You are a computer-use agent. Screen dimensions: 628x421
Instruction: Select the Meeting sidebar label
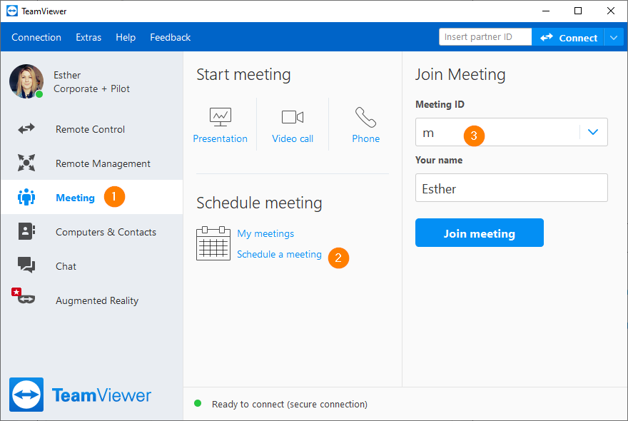click(76, 198)
